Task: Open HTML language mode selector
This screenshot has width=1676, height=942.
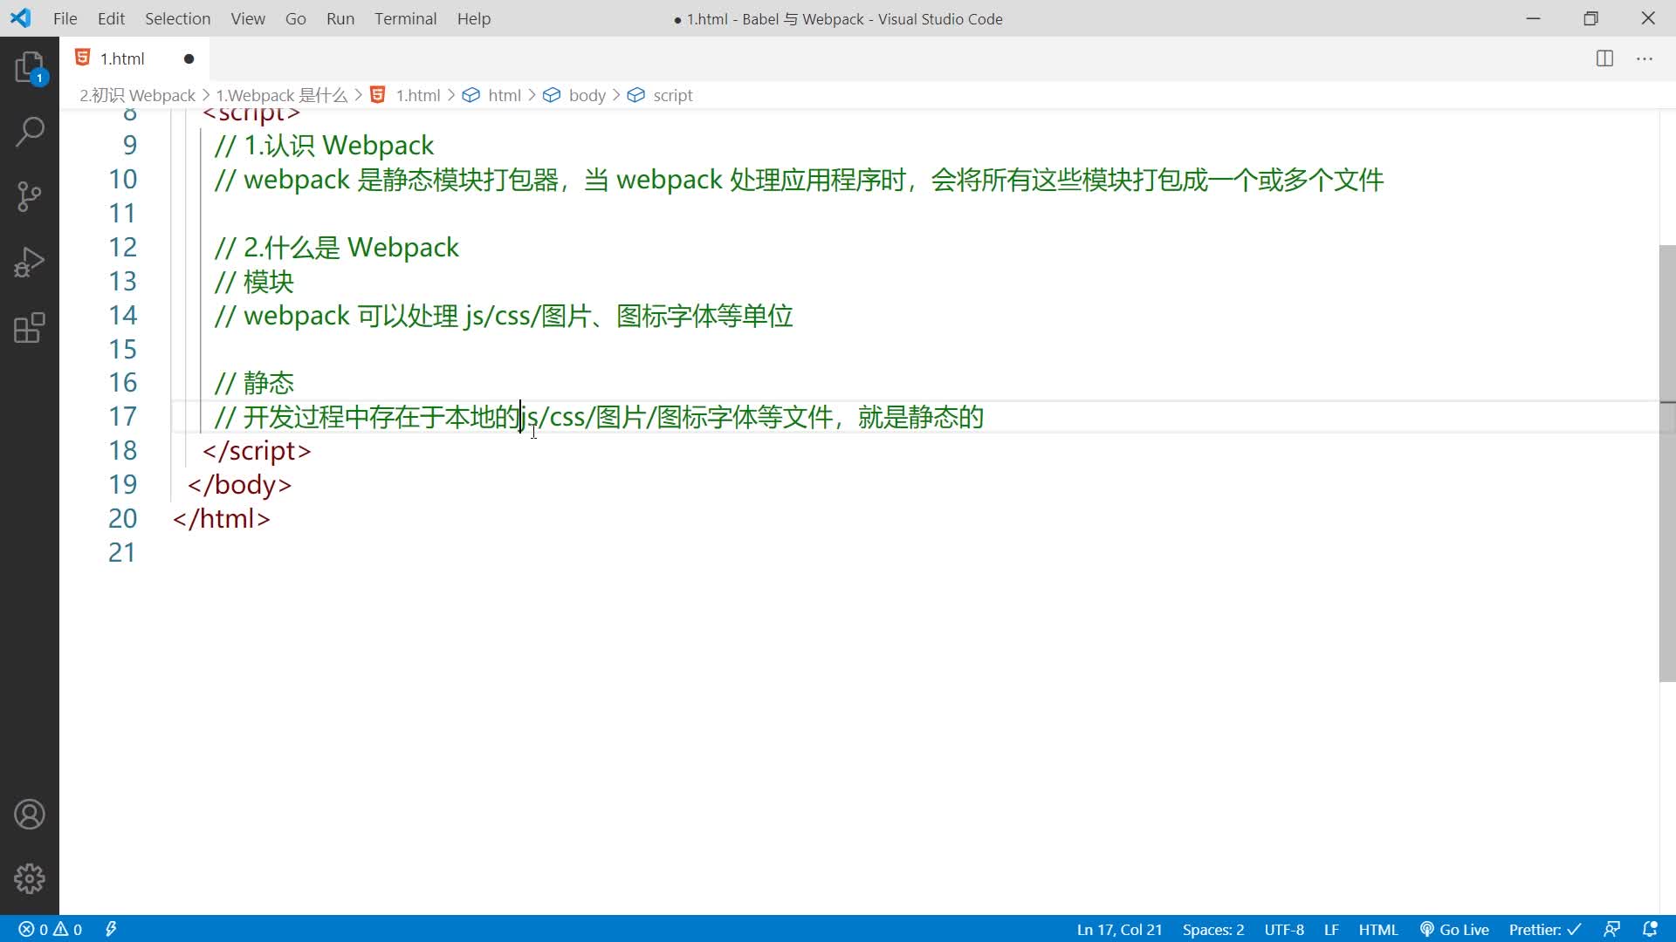Action: [x=1378, y=929]
